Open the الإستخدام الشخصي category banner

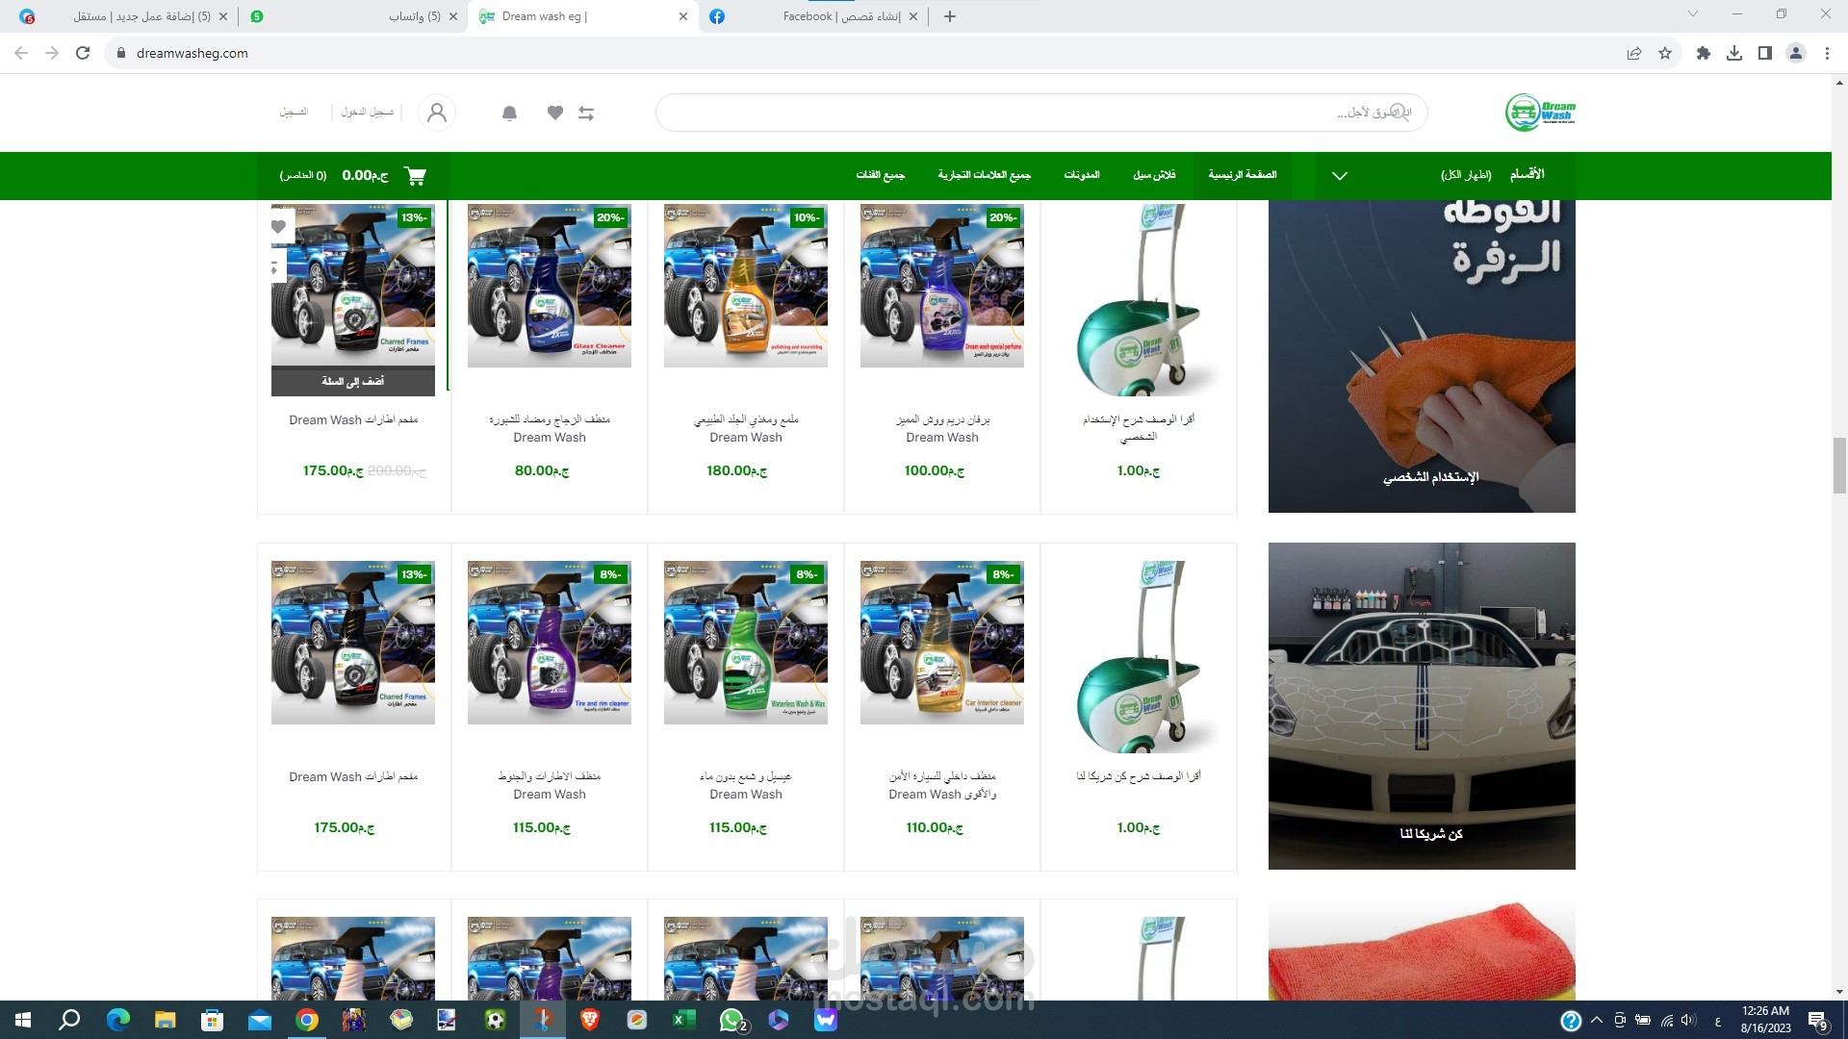[1422, 356]
